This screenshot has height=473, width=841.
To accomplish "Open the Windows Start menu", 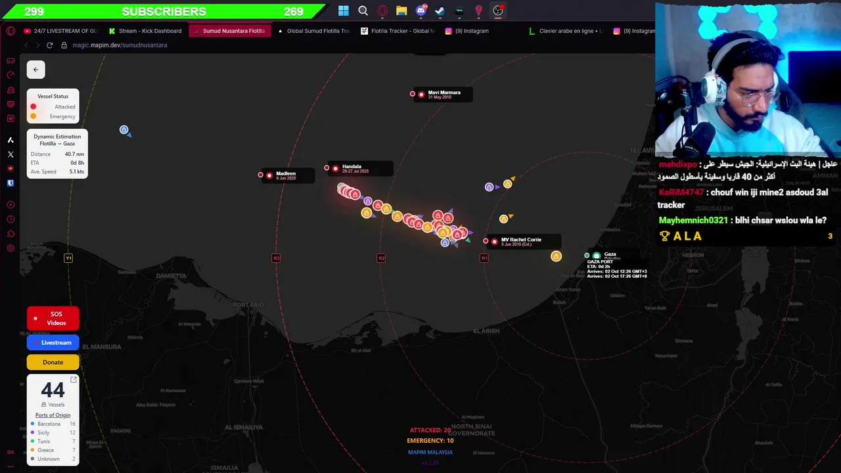I will point(344,11).
